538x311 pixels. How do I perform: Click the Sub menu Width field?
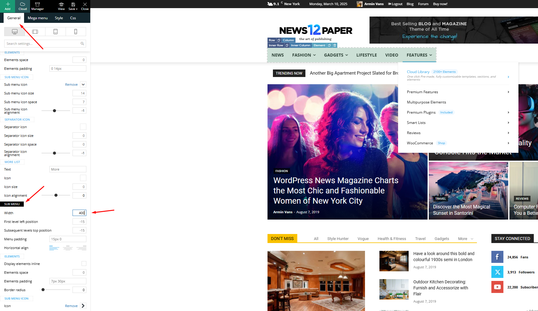point(79,213)
